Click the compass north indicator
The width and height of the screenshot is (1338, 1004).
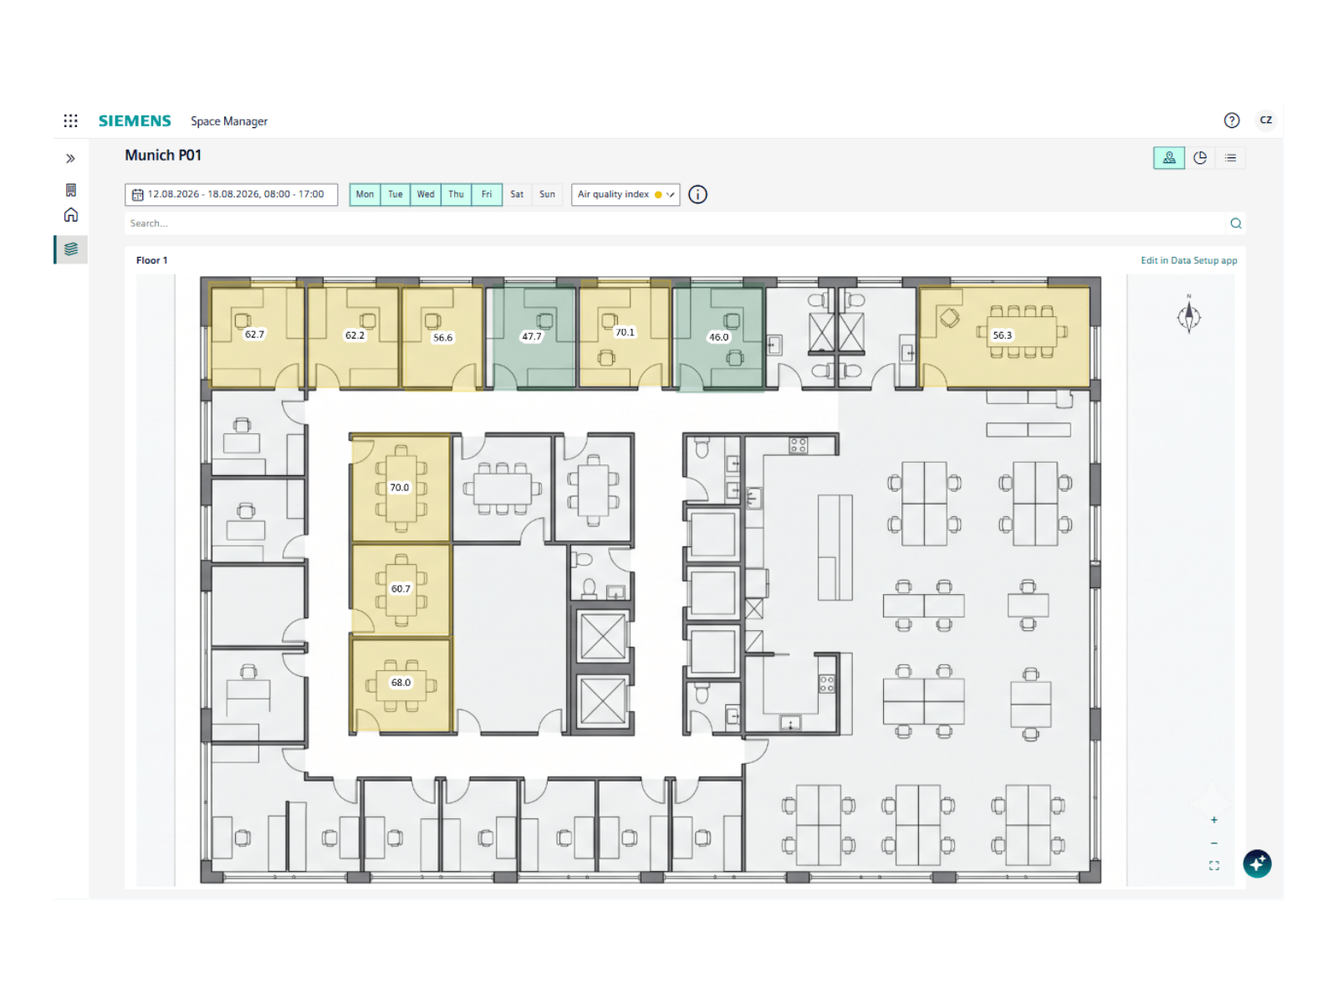[x=1189, y=315]
